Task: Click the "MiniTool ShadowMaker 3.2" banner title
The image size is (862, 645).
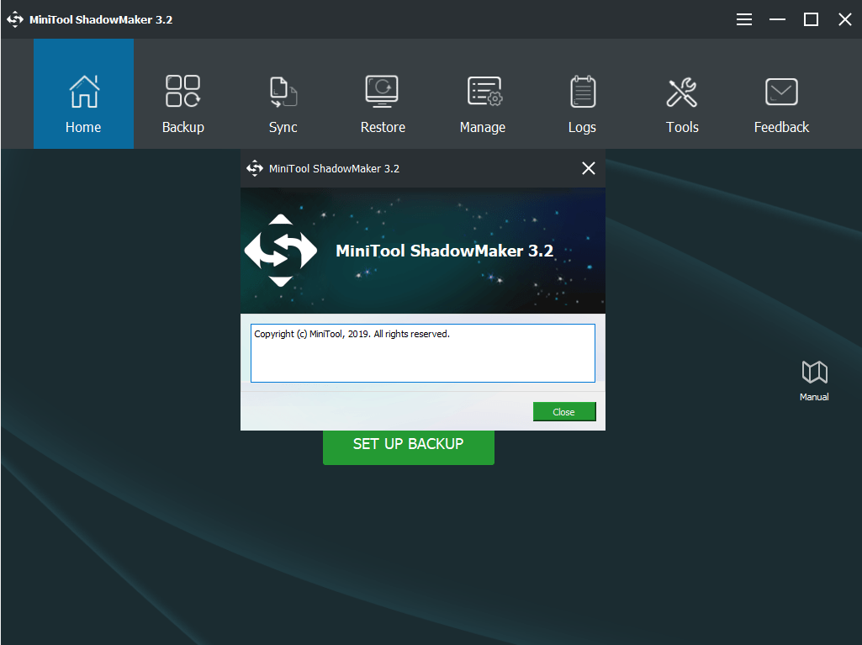Action: click(444, 251)
